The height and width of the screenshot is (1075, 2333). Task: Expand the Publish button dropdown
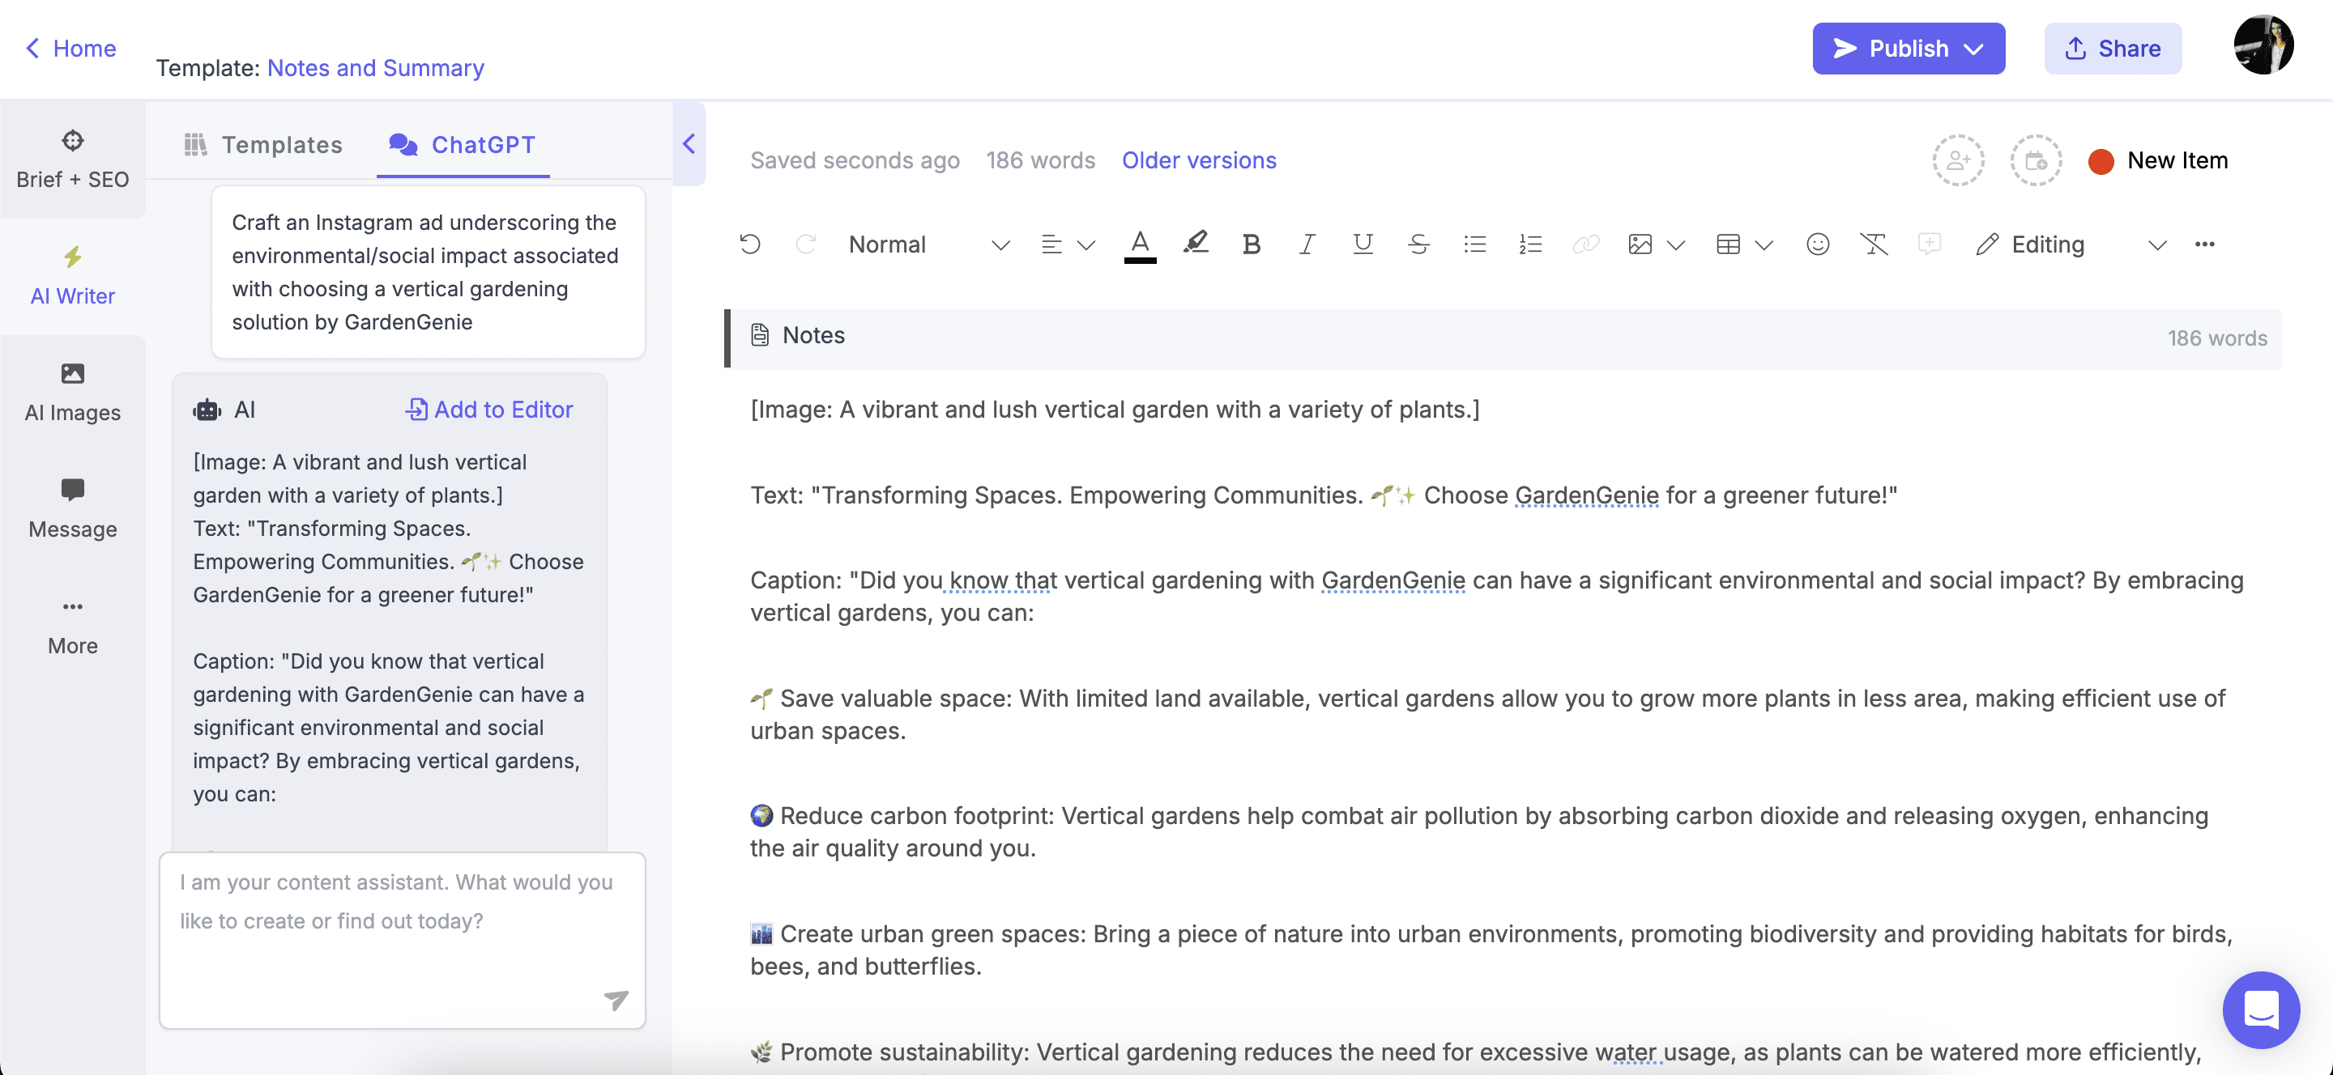click(x=1979, y=48)
